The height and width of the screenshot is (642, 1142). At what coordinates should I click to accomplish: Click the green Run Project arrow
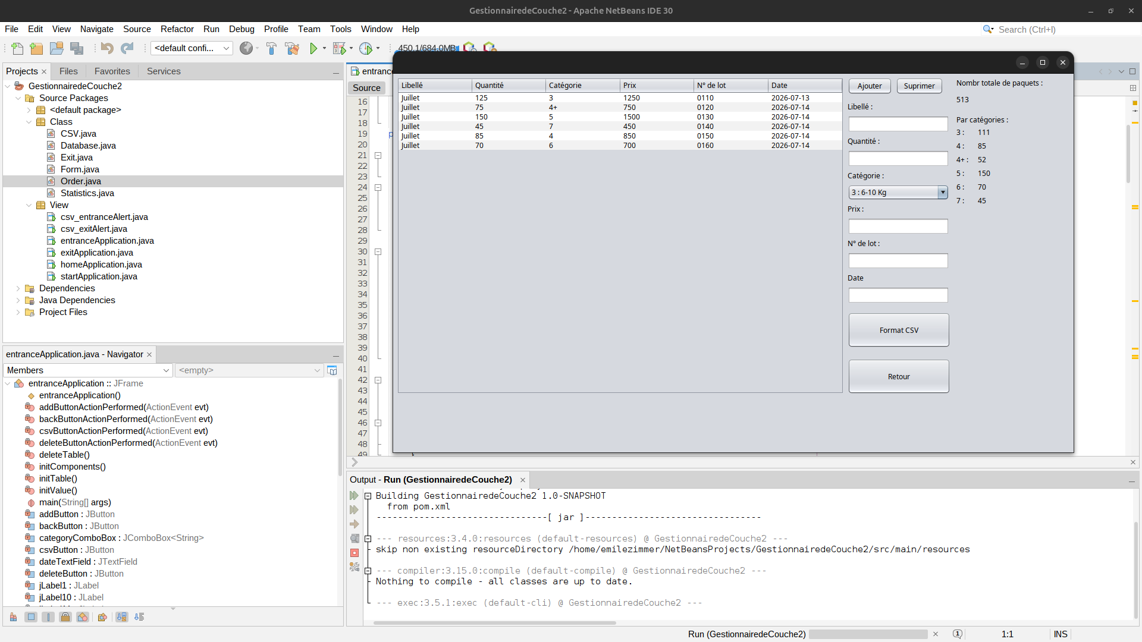tap(313, 48)
